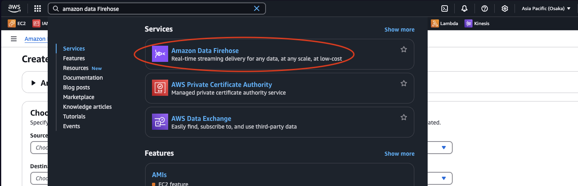Click the Amazon Data Firehose service icon
Viewport: 578px width, 186px height.
coord(160,54)
